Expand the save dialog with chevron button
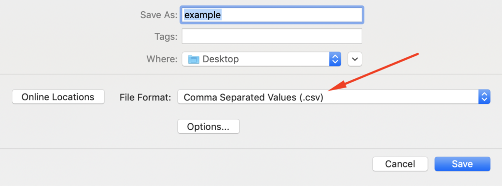Viewport: 502px width, 186px height. [x=355, y=59]
